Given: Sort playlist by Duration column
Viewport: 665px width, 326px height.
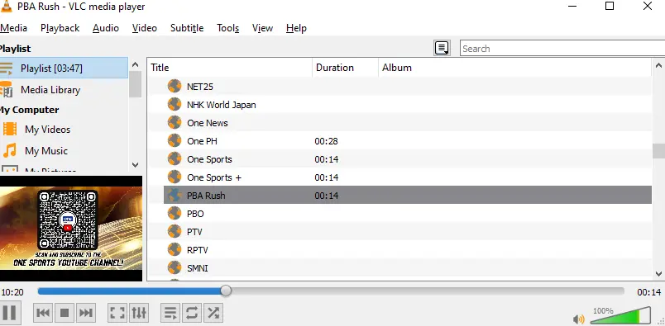Looking at the screenshot, I should coord(345,68).
